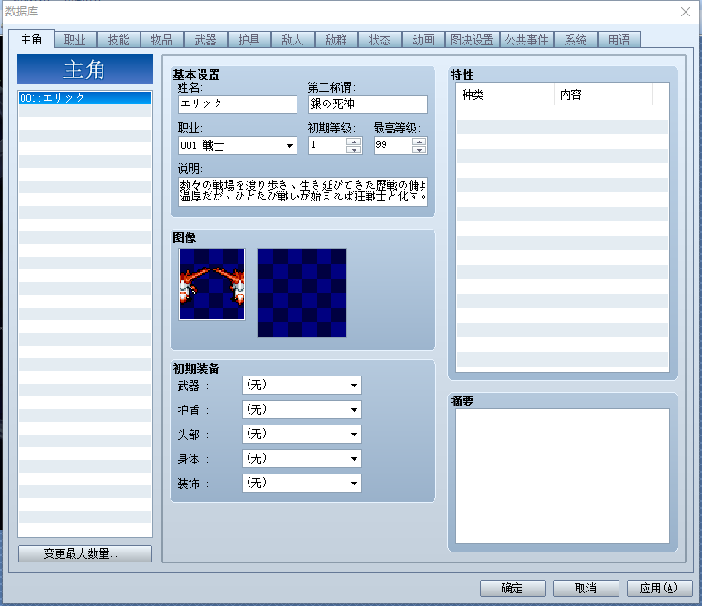
Task: Click the 种类 column header
Action: click(x=505, y=94)
